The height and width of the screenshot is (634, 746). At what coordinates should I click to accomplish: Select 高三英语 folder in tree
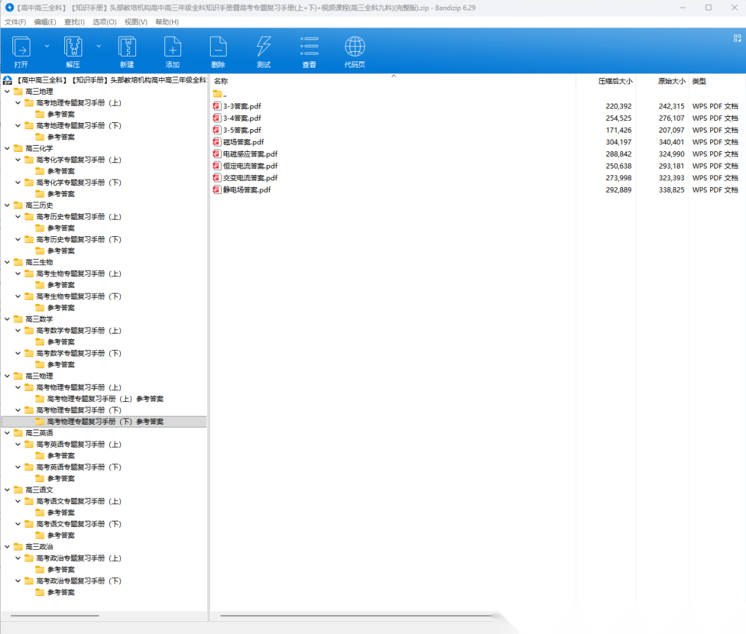[39, 433]
